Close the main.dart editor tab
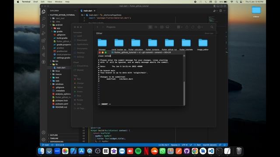Image resolution: width=280 pixels, height=157 pixels. pos(94,11)
